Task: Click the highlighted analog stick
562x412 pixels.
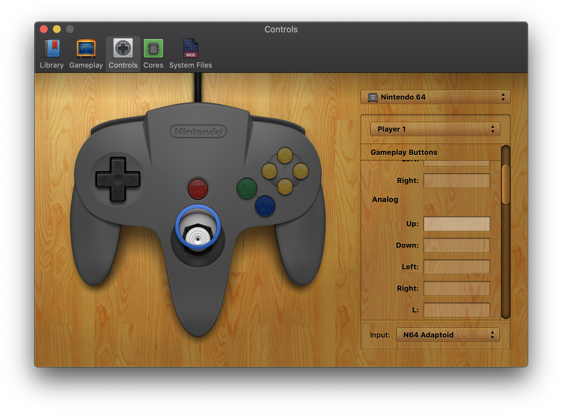Action: pyautogui.click(x=198, y=227)
